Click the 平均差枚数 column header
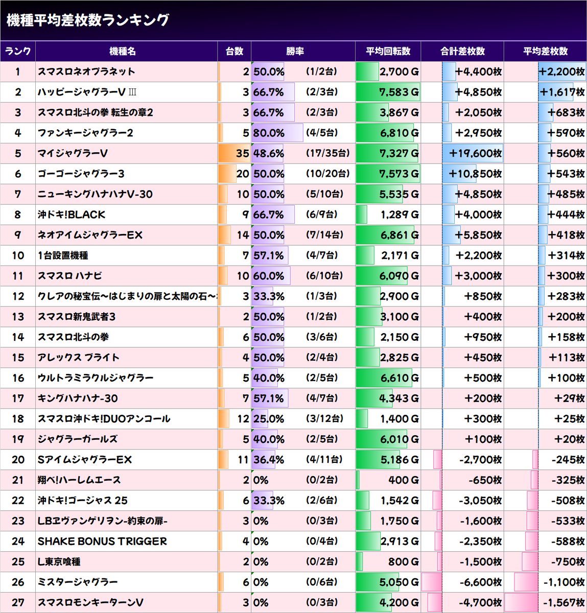587x613 pixels. coord(545,51)
